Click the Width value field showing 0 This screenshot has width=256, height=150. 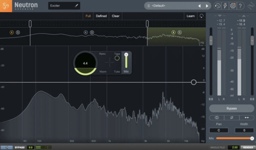244,130
